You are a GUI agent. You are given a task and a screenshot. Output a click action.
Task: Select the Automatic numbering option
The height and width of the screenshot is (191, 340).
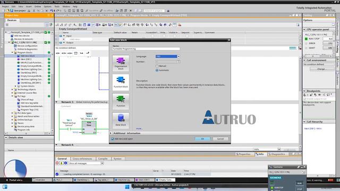click(x=157, y=70)
